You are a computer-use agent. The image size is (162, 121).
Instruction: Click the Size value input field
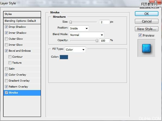coord(104,22)
